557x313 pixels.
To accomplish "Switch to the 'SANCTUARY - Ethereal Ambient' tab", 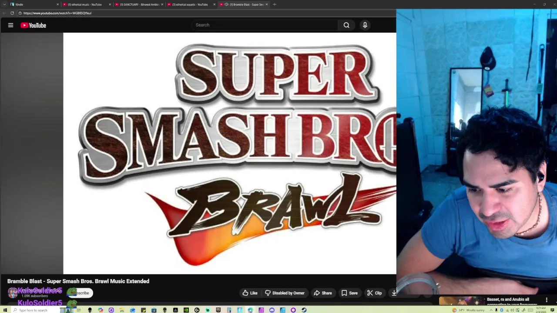I will click(139, 4).
